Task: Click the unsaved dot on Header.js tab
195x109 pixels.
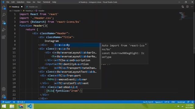Action: [22, 7]
